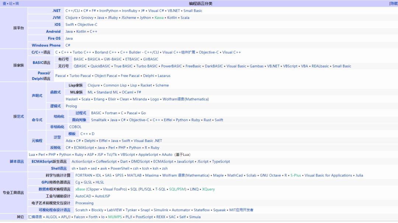This screenshot has height=223, width=398.
Task: Open the CoffeeScript link
Action: (106, 162)
